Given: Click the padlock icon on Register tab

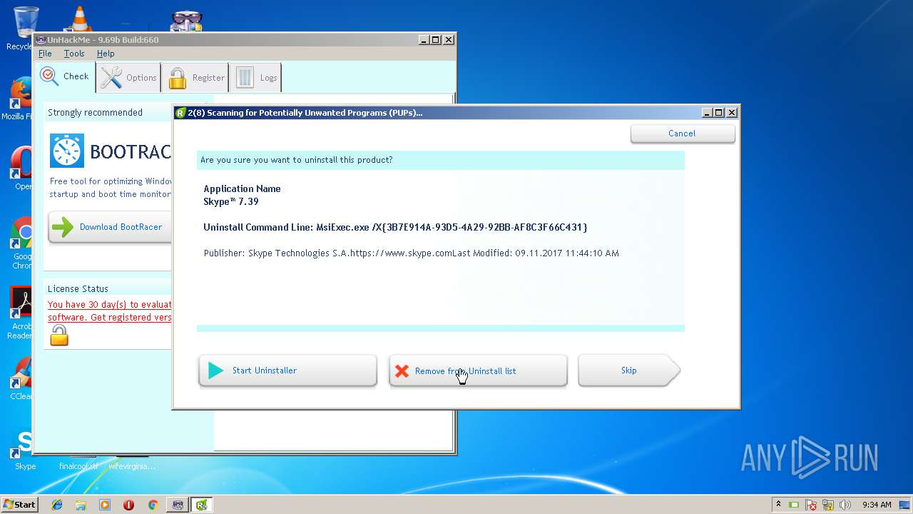Looking at the screenshot, I should coord(178,78).
